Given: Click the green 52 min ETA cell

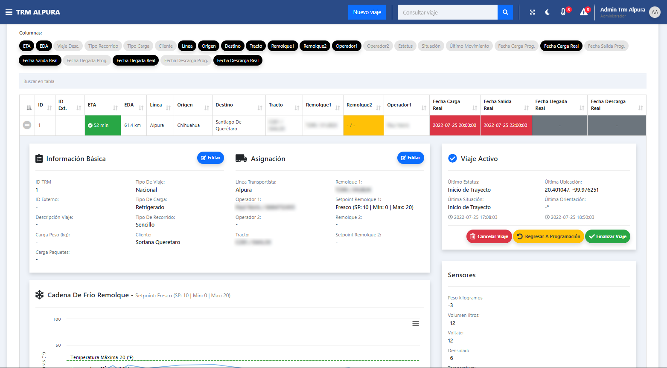Looking at the screenshot, I should pyautogui.click(x=102, y=125).
